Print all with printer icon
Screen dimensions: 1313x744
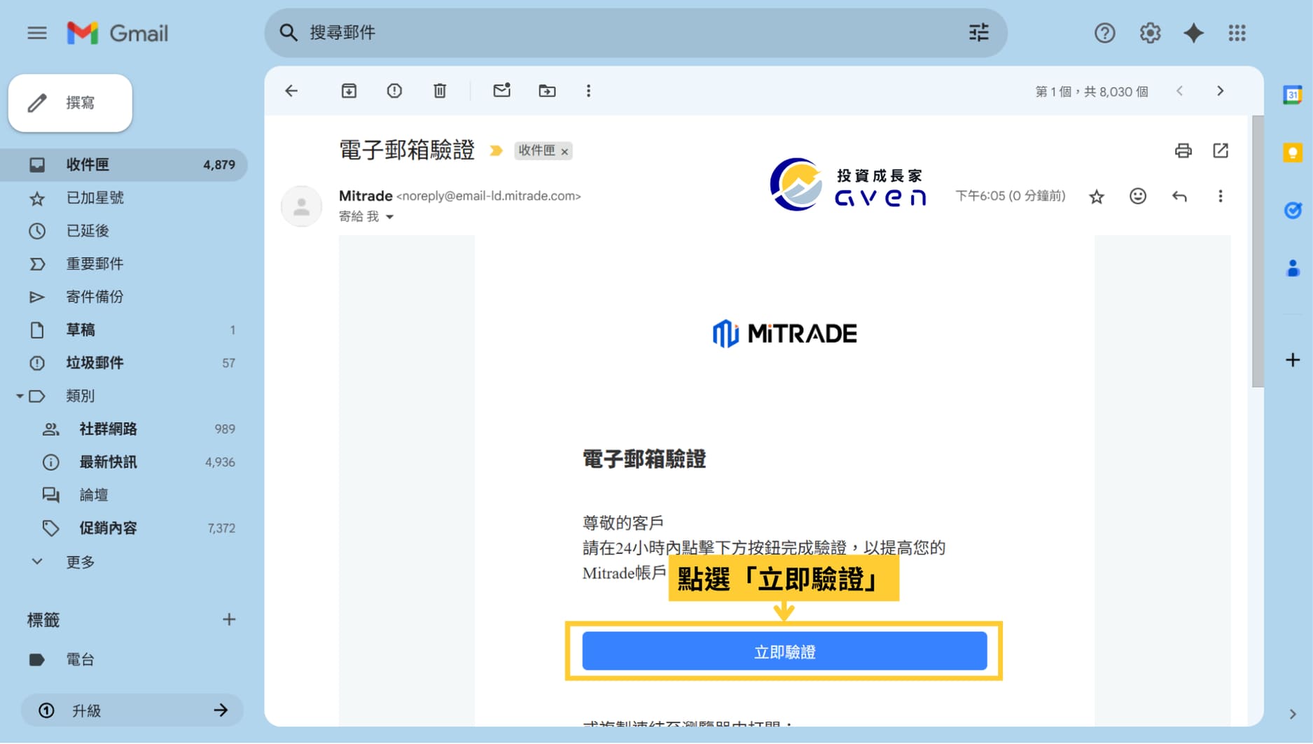(1183, 150)
